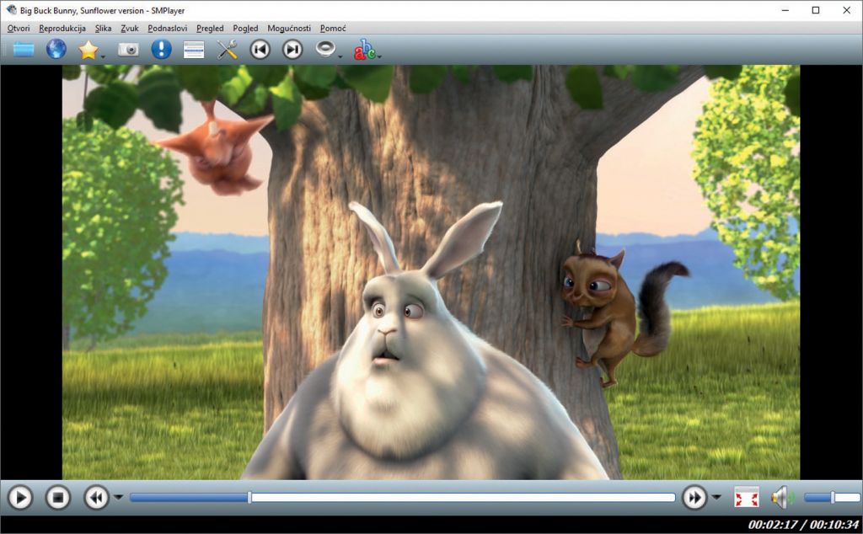Open the playlist icon in the toolbar
This screenshot has height=534, width=863.
(x=194, y=50)
